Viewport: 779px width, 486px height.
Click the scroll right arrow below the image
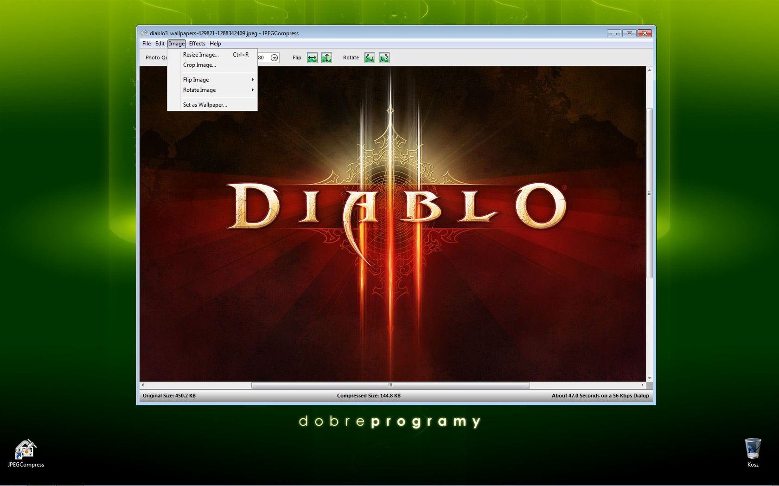coord(643,385)
